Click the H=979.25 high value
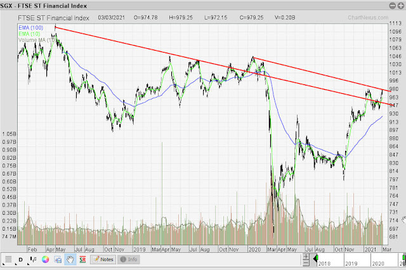 tap(181, 18)
